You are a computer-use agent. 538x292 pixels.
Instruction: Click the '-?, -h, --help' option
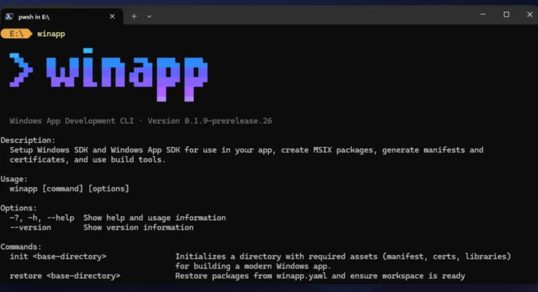click(42, 218)
